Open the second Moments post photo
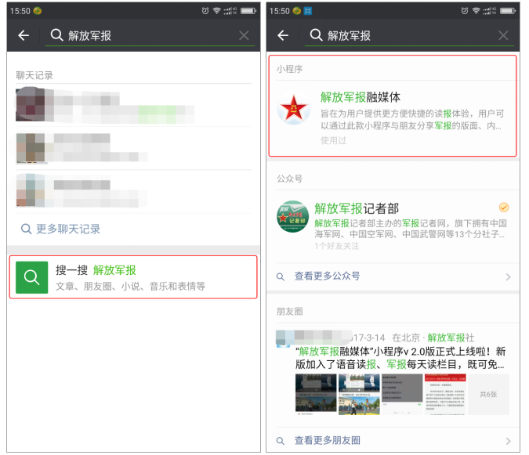This screenshot has width=529, height=455. 359,394
